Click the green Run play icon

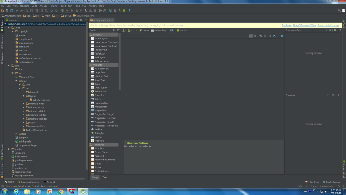[72, 10]
